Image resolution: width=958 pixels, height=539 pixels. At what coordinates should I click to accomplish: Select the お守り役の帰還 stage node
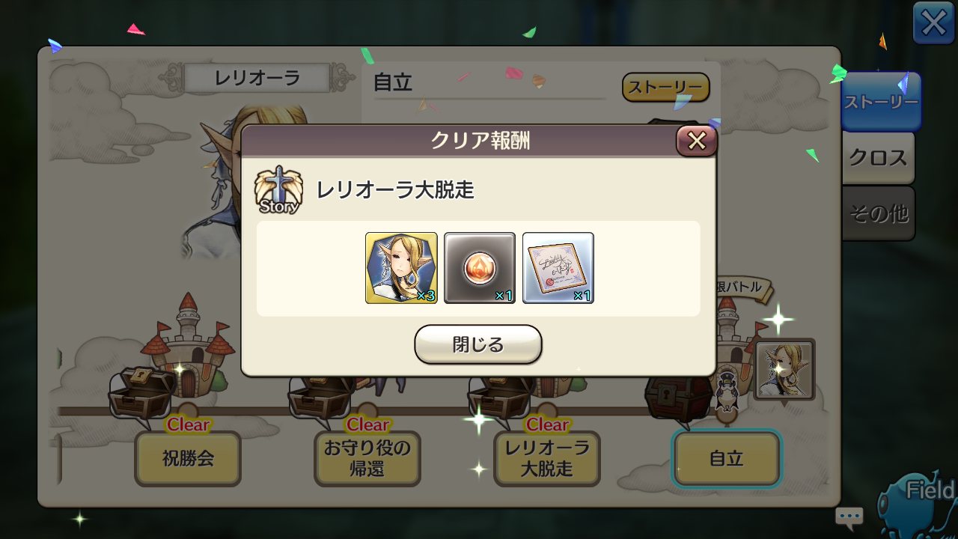tap(367, 459)
